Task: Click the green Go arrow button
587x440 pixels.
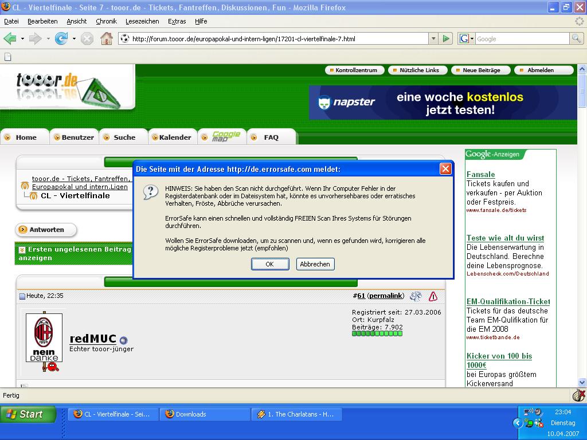Action: pos(446,38)
